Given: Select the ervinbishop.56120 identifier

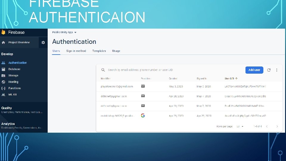Looking at the screenshot, I should (118, 116).
